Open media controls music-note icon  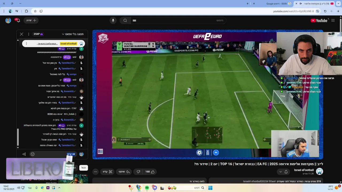coord(17,11)
